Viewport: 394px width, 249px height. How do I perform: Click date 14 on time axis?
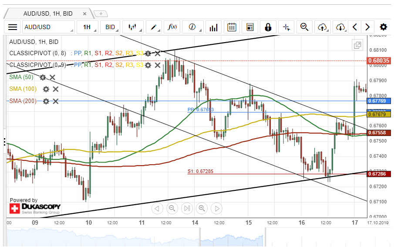(195, 222)
